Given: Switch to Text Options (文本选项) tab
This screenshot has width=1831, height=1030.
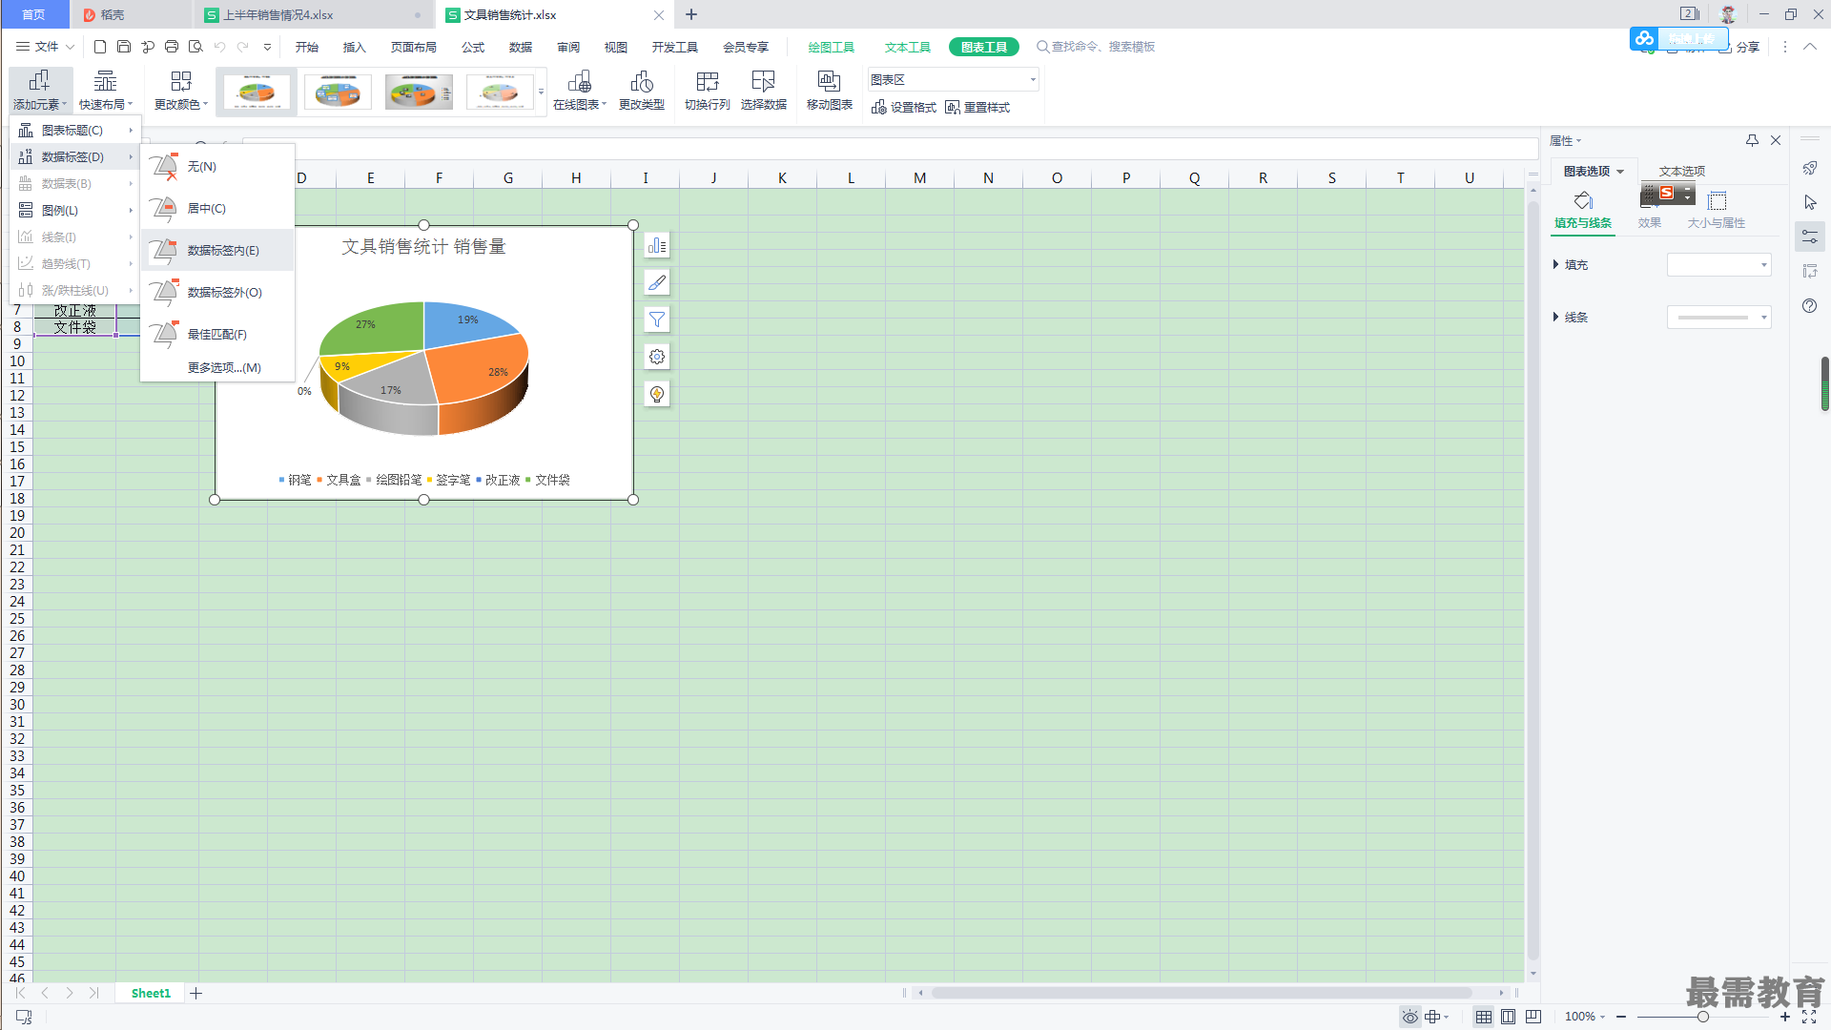Looking at the screenshot, I should (1682, 172).
